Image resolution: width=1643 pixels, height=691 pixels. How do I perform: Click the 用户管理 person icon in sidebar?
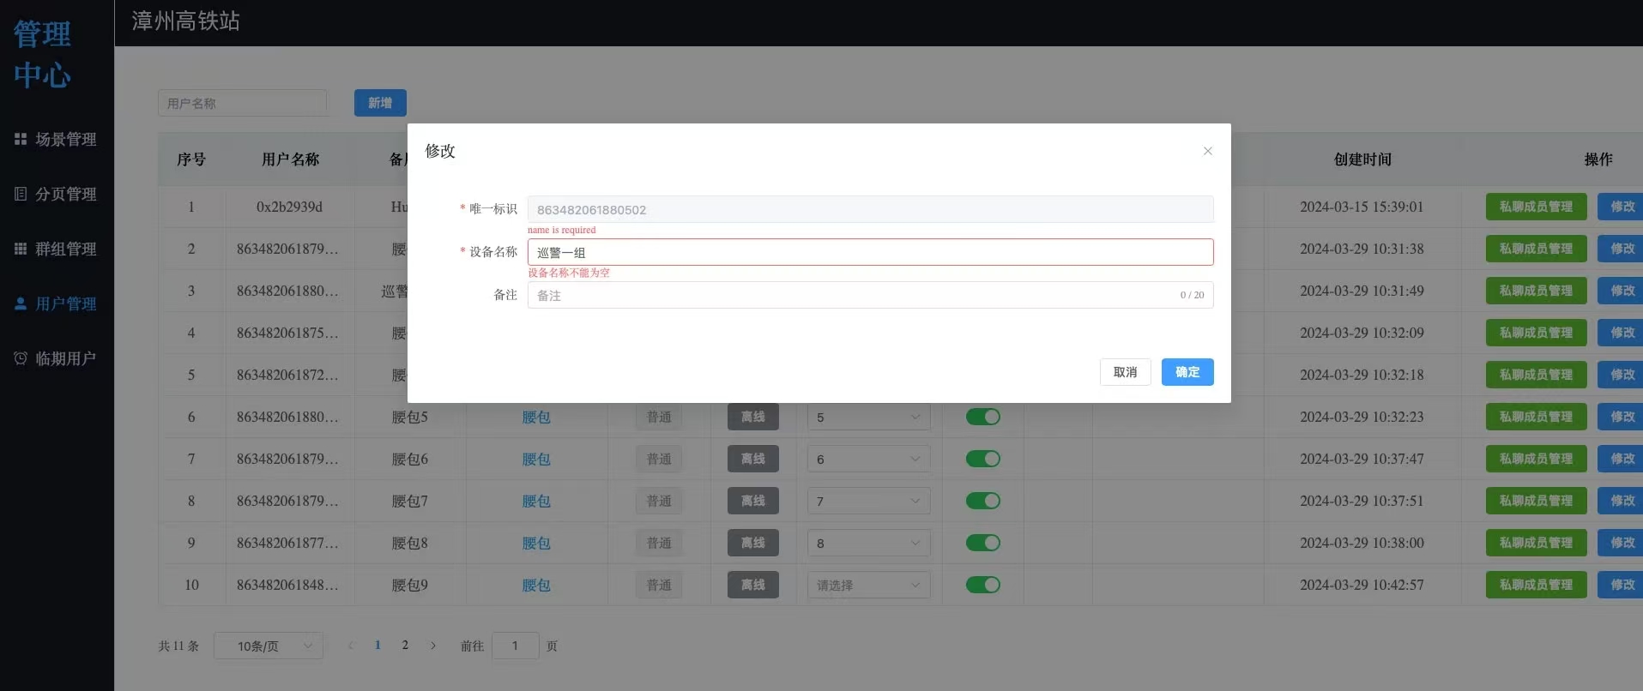tap(21, 303)
